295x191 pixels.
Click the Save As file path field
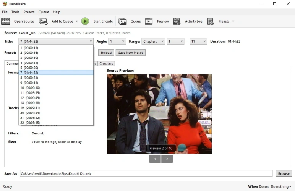click(x=146, y=173)
